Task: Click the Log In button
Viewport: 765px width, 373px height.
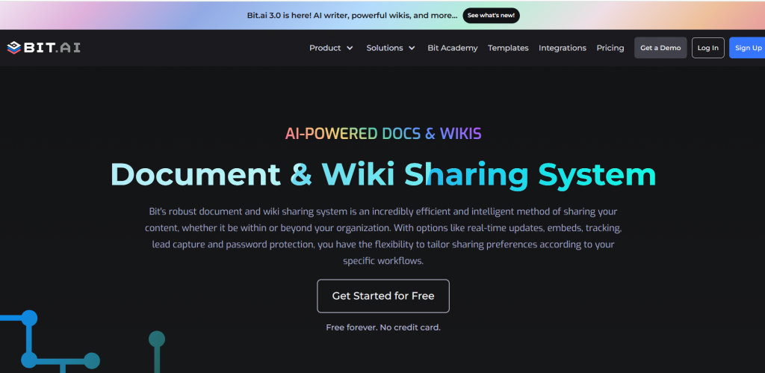Action: click(x=708, y=48)
